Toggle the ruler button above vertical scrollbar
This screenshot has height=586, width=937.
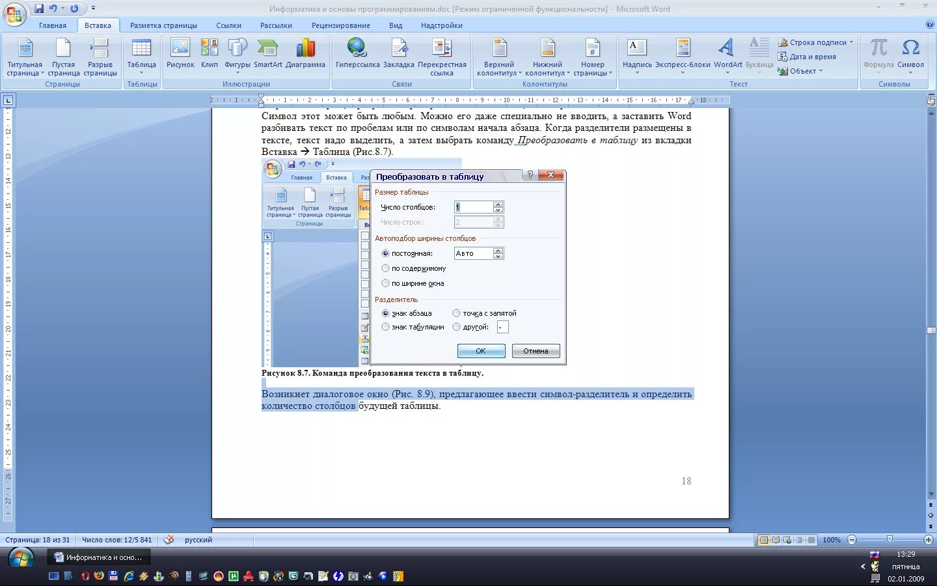click(930, 101)
